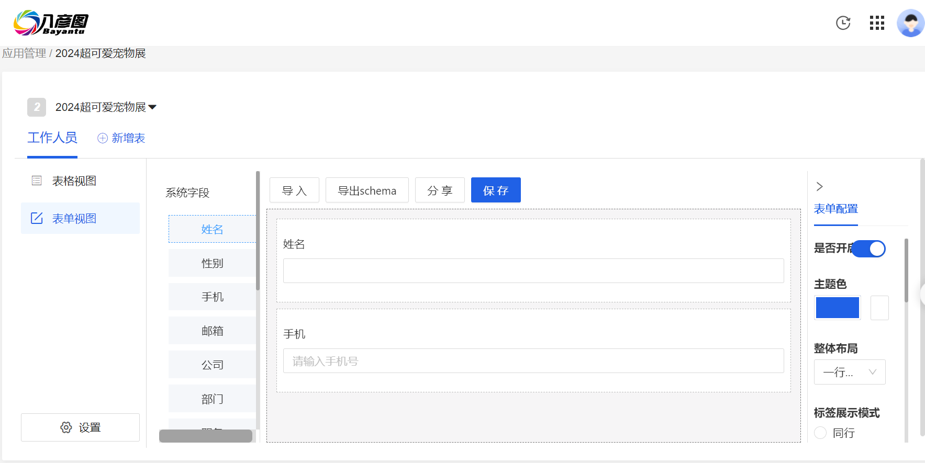
Task: Switch to the 工作人员 tab
Action: coord(52,138)
